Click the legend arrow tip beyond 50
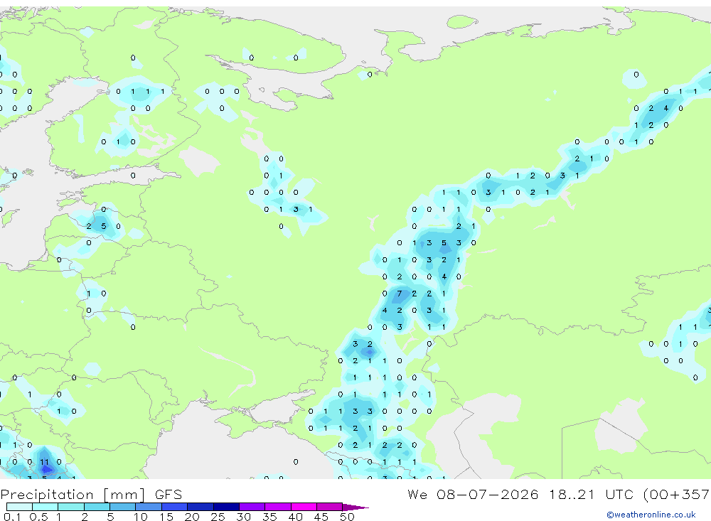The image size is (711, 521). coord(355,507)
